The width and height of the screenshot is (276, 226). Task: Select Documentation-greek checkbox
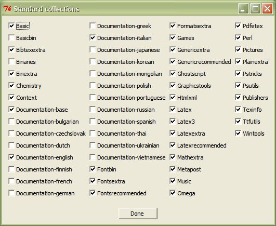coord(93,25)
